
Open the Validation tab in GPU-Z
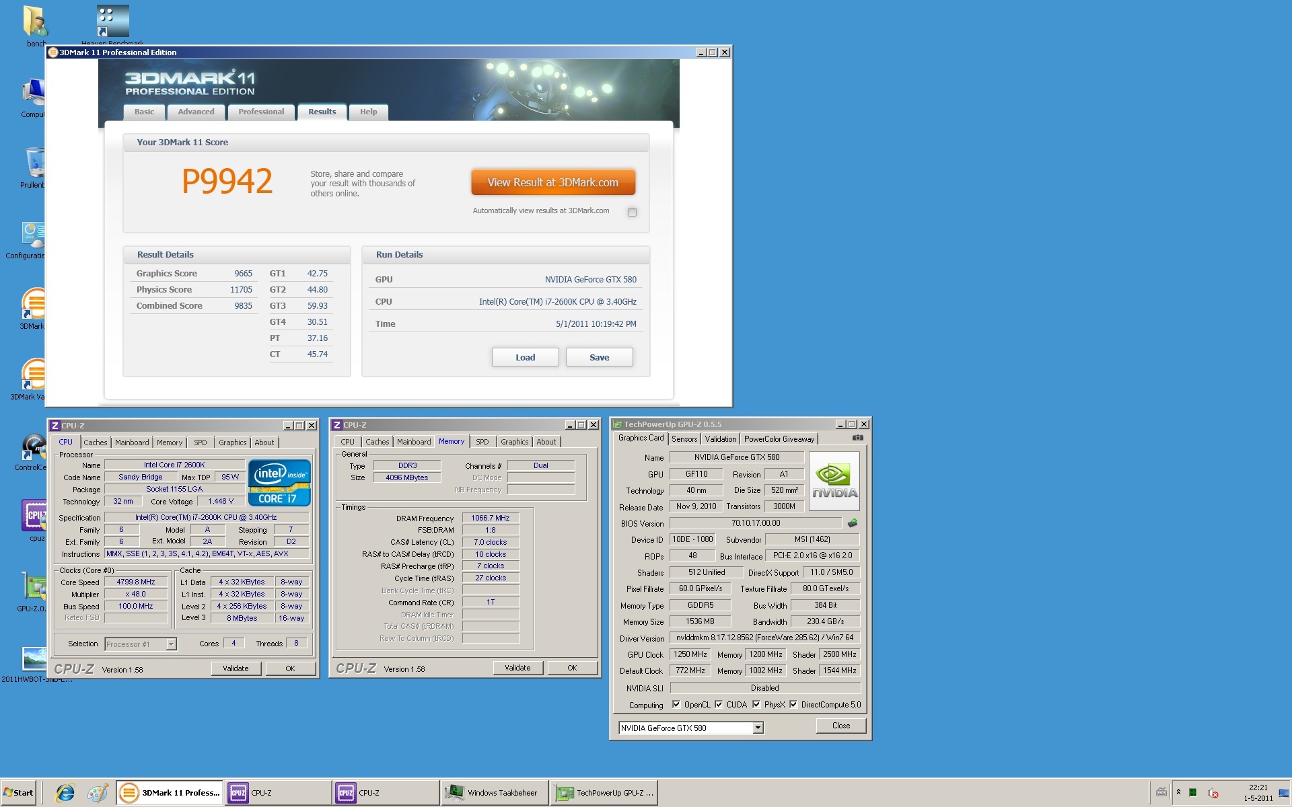tap(720, 439)
